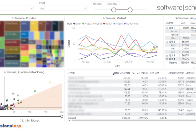Screen dimensions: 196x131
Task: Select the NORD-HUB legend marker
Action: click(x=125, y=24)
